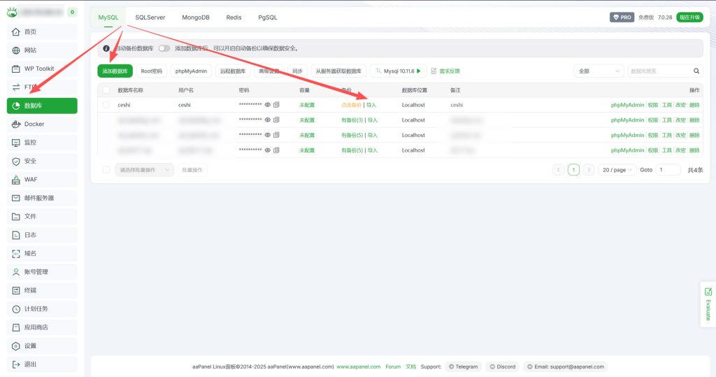Screen dimensions: 716x377
Task: Check the checkbox for ceshi database row
Action: 106,105
